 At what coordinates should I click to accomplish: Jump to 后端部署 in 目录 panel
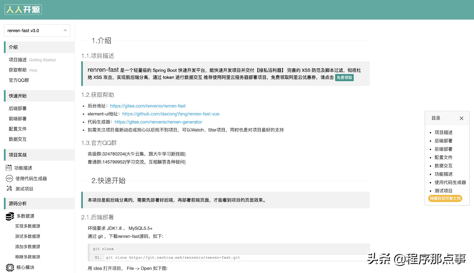pos(444,141)
